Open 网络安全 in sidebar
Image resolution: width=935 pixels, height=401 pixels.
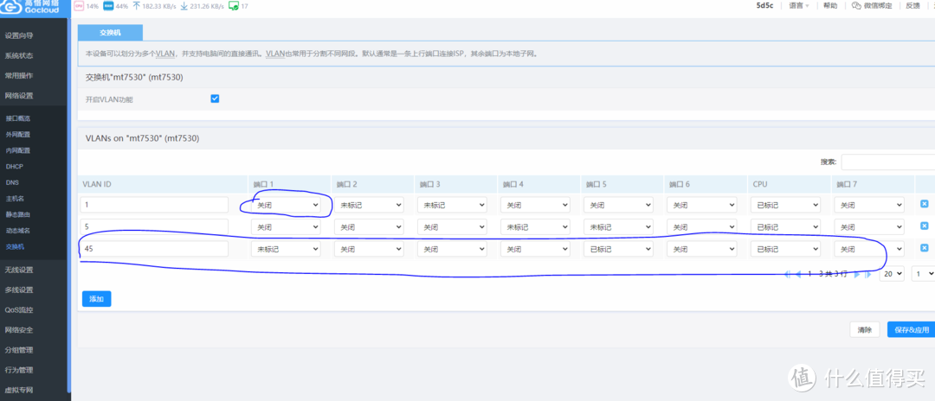tap(19, 330)
